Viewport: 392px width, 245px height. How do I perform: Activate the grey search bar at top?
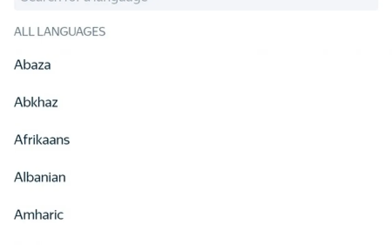click(196, 4)
